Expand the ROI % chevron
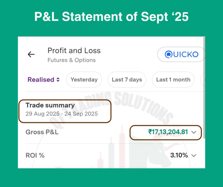 click(194, 156)
